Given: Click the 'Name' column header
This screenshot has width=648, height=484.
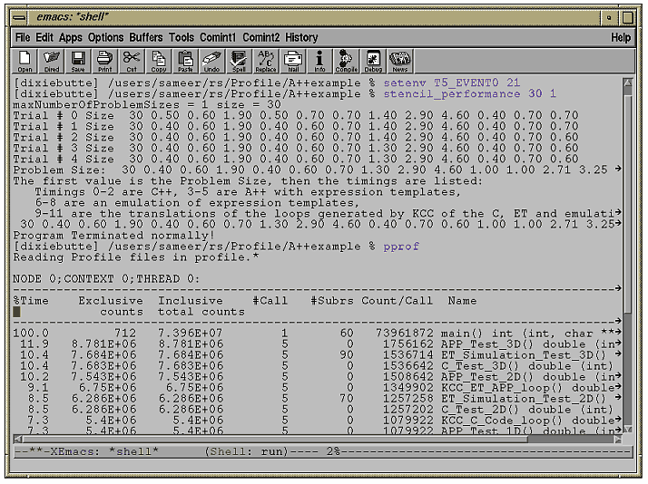Looking at the screenshot, I should pos(462,301).
